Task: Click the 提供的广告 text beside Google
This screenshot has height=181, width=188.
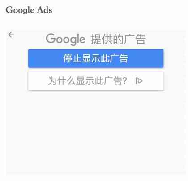Action: [x=118, y=40]
